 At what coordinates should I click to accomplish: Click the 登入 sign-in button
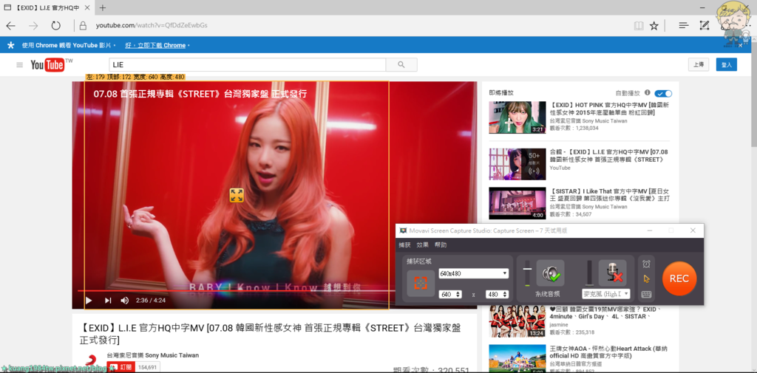(x=727, y=65)
